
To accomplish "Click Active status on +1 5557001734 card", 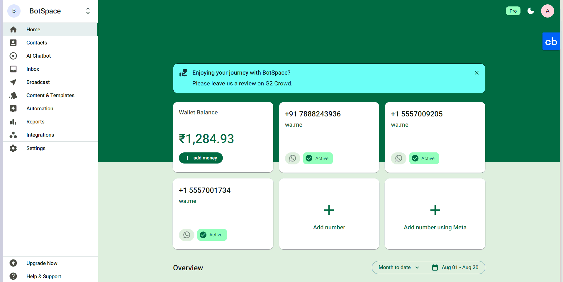I will [212, 235].
